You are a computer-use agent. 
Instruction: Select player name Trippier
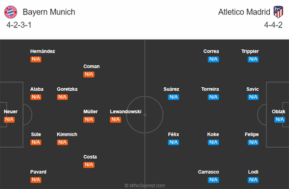(x=250, y=51)
